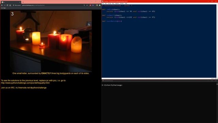This screenshot has width=218, height=123.
Task: Open the pcc/def/equality.html solutions link
Action: click(25, 83)
